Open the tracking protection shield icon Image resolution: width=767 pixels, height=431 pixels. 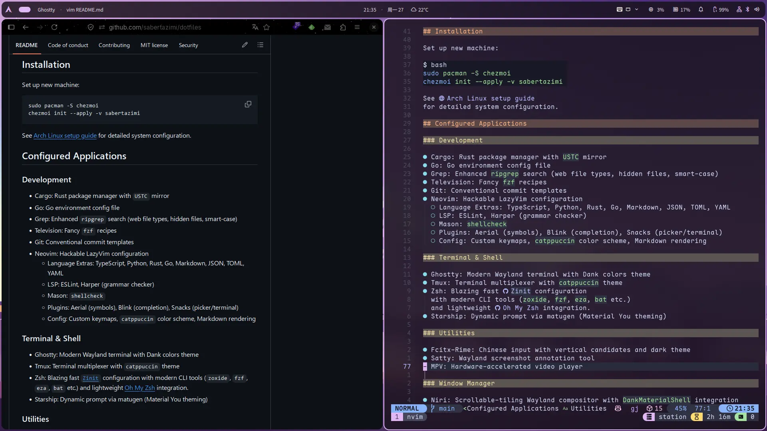[91, 27]
